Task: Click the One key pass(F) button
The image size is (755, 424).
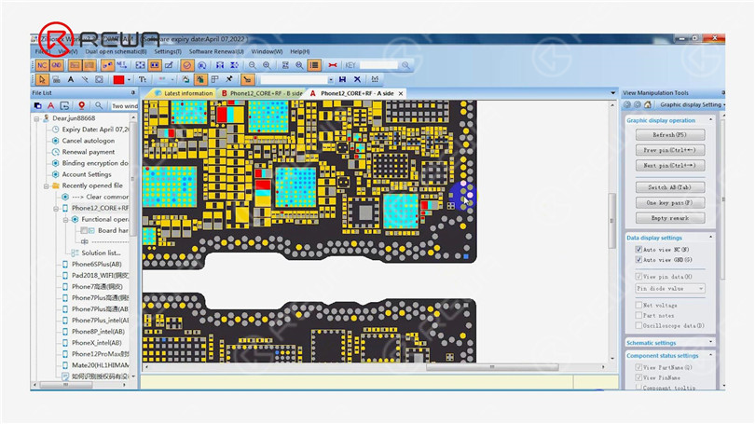Action: [670, 202]
